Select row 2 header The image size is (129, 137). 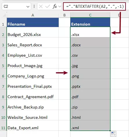click(x=3, y=32)
